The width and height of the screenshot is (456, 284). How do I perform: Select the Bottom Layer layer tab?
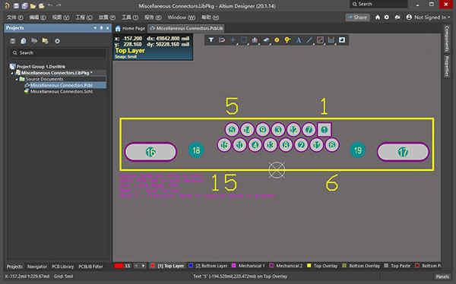click(207, 266)
